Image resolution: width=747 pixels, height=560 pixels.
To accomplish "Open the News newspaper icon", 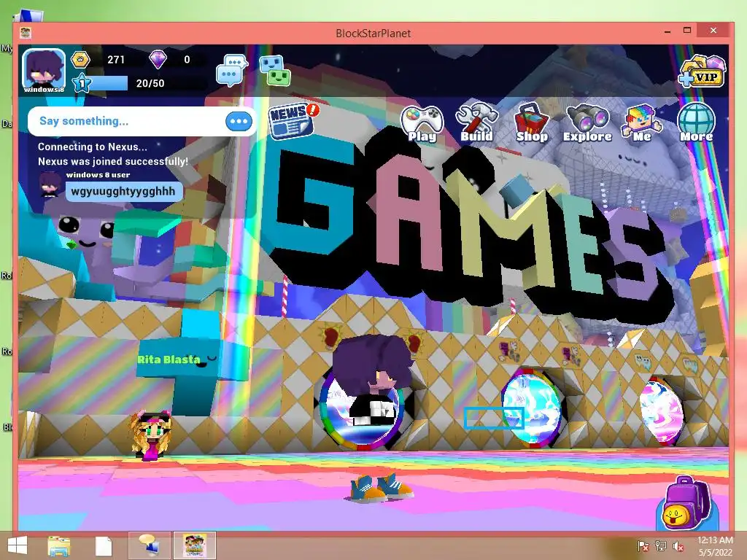I will click(x=293, y=121).
